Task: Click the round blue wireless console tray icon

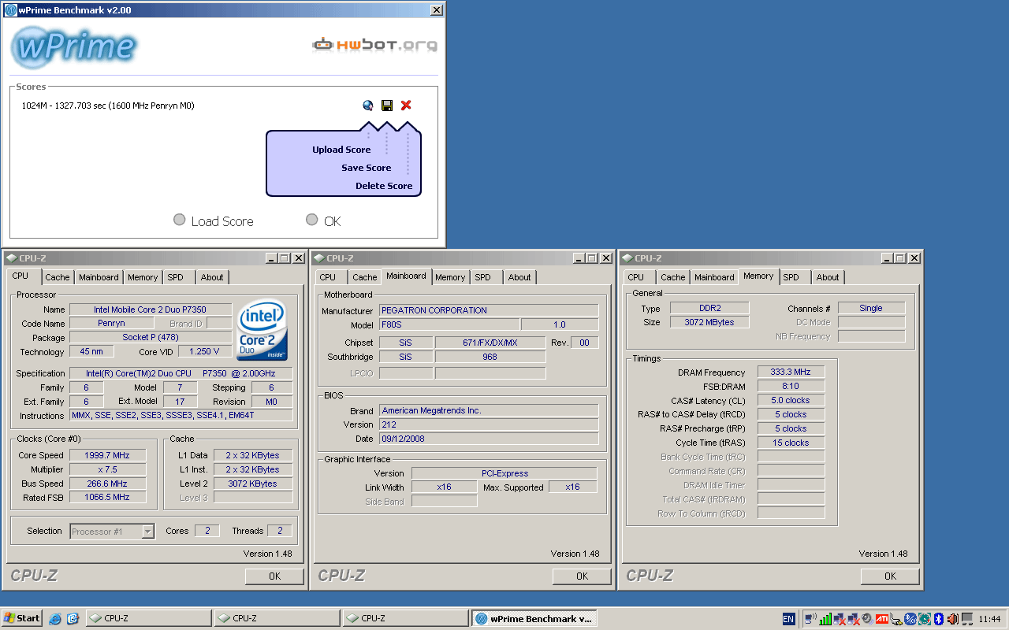Action: point(910,618)
